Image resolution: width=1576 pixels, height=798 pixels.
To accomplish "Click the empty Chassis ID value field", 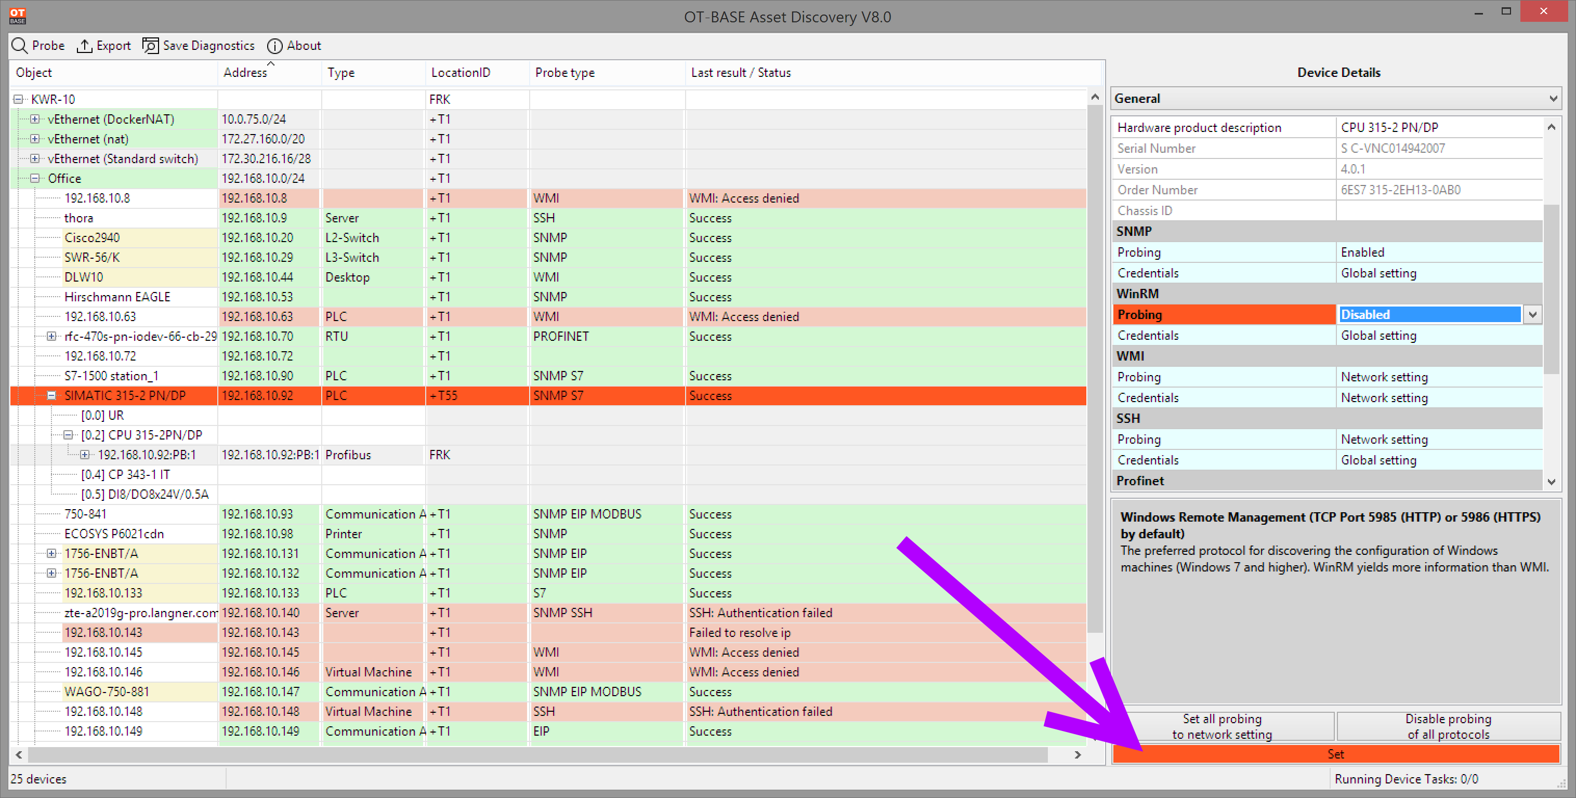I will 1439,211.
